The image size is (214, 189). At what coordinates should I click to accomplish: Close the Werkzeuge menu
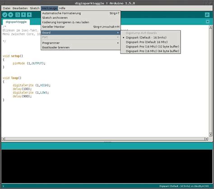point(50,8)
